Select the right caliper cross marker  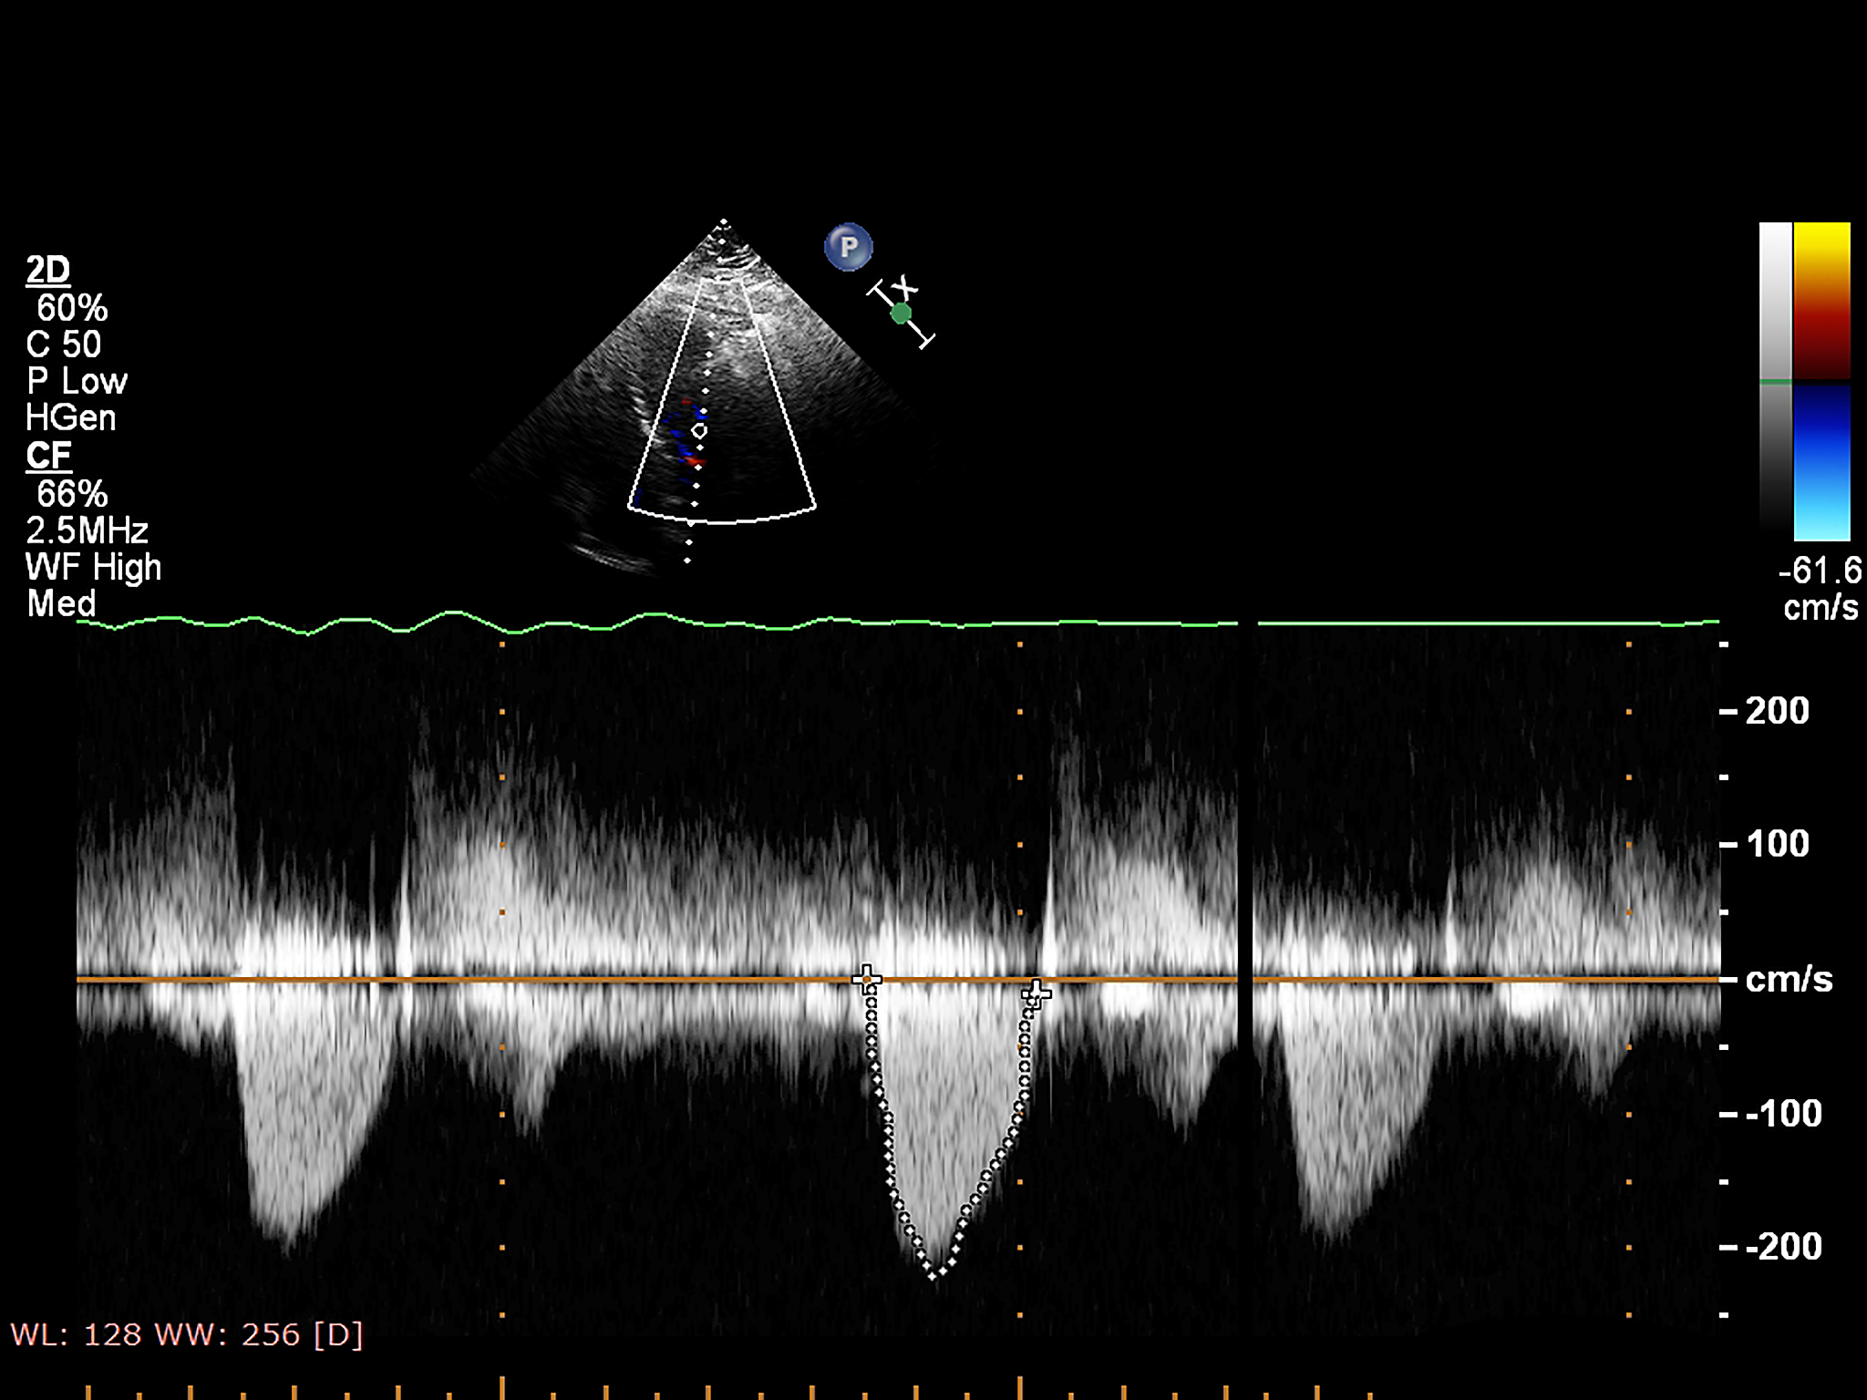(1036, 993)
